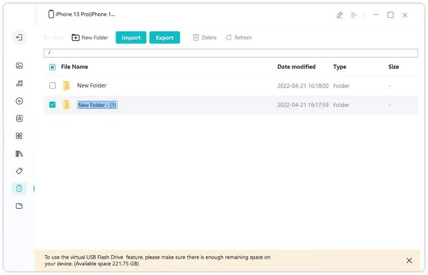428x275 pixels.
Task: Click the Import button
Action: point(131,38)
